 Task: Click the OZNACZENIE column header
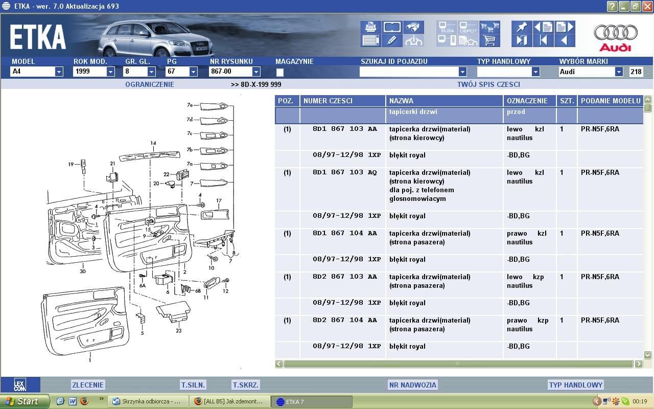click(530, 101)
